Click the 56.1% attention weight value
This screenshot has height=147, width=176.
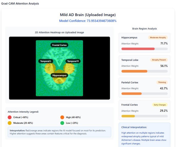(x=164, y=66)
